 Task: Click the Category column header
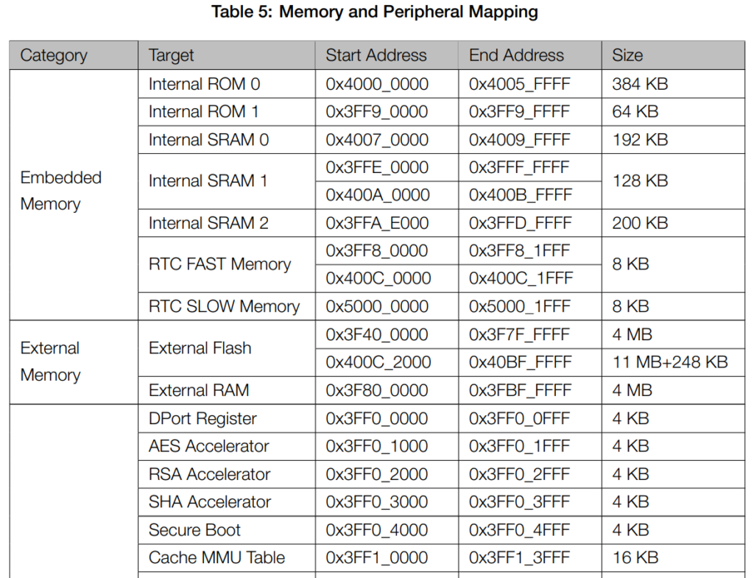[x=54, y=55]
